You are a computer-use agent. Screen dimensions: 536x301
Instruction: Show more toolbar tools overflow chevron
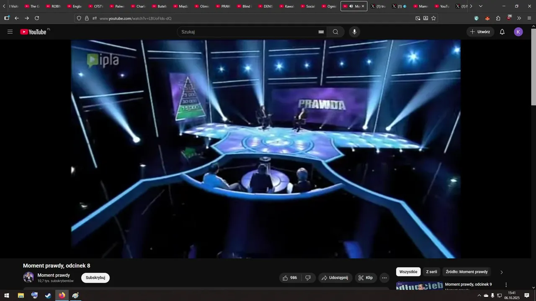click(519, 18)
